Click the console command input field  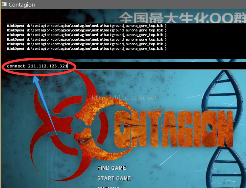coord(126,66)
